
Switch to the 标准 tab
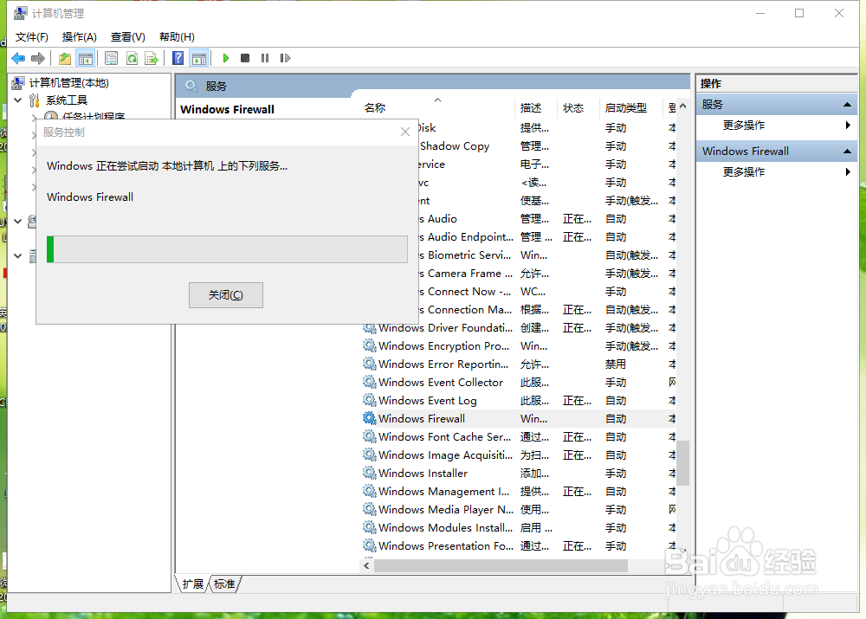coord(224,584)
